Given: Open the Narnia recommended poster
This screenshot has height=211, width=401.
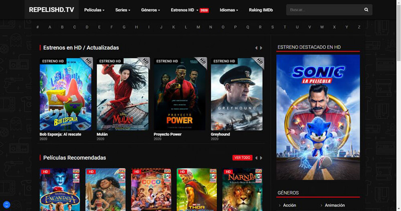Looking at the screenshot, I should pyautogui.click(x=242, y=189).
